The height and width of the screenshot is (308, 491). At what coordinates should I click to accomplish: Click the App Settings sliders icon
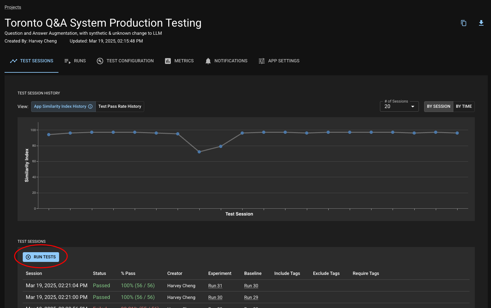tap(262, 61)
